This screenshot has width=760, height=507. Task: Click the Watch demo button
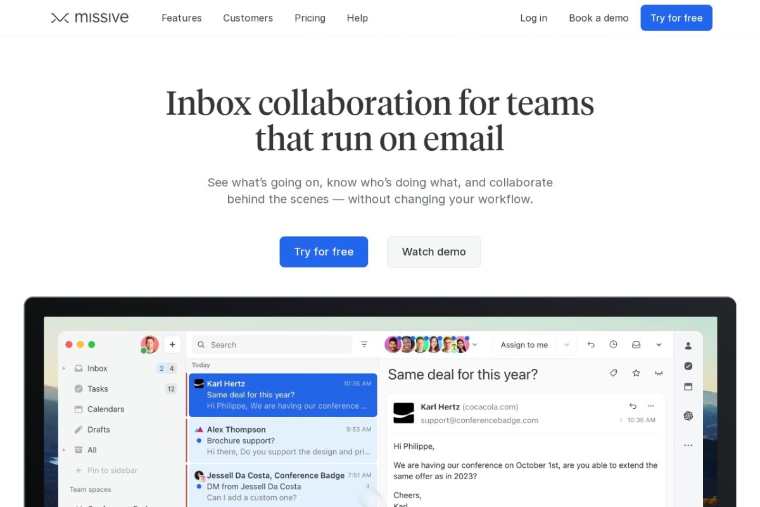tap(434, 252)
